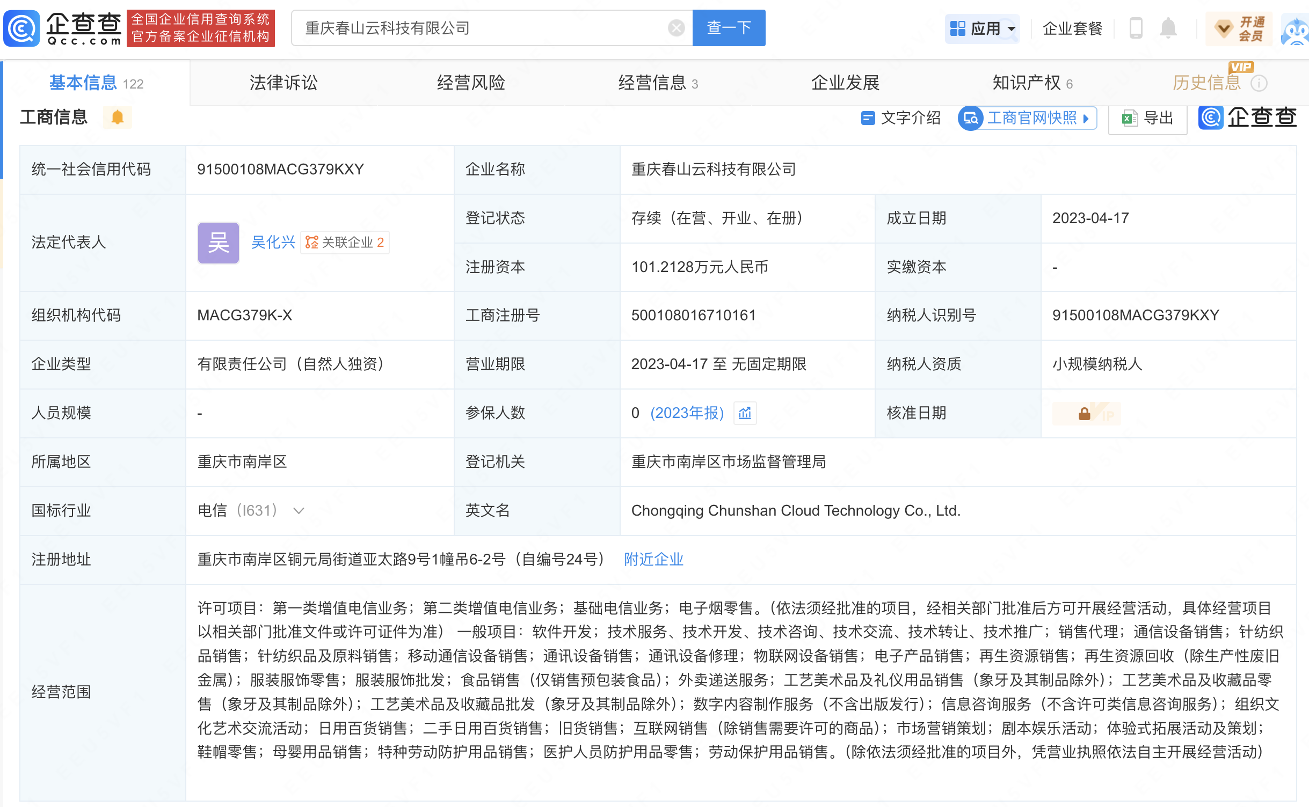Select registered capital 101.2128万元人民币
The height and width of the screenshot is (807, 1309).
[x=700, y=267]
